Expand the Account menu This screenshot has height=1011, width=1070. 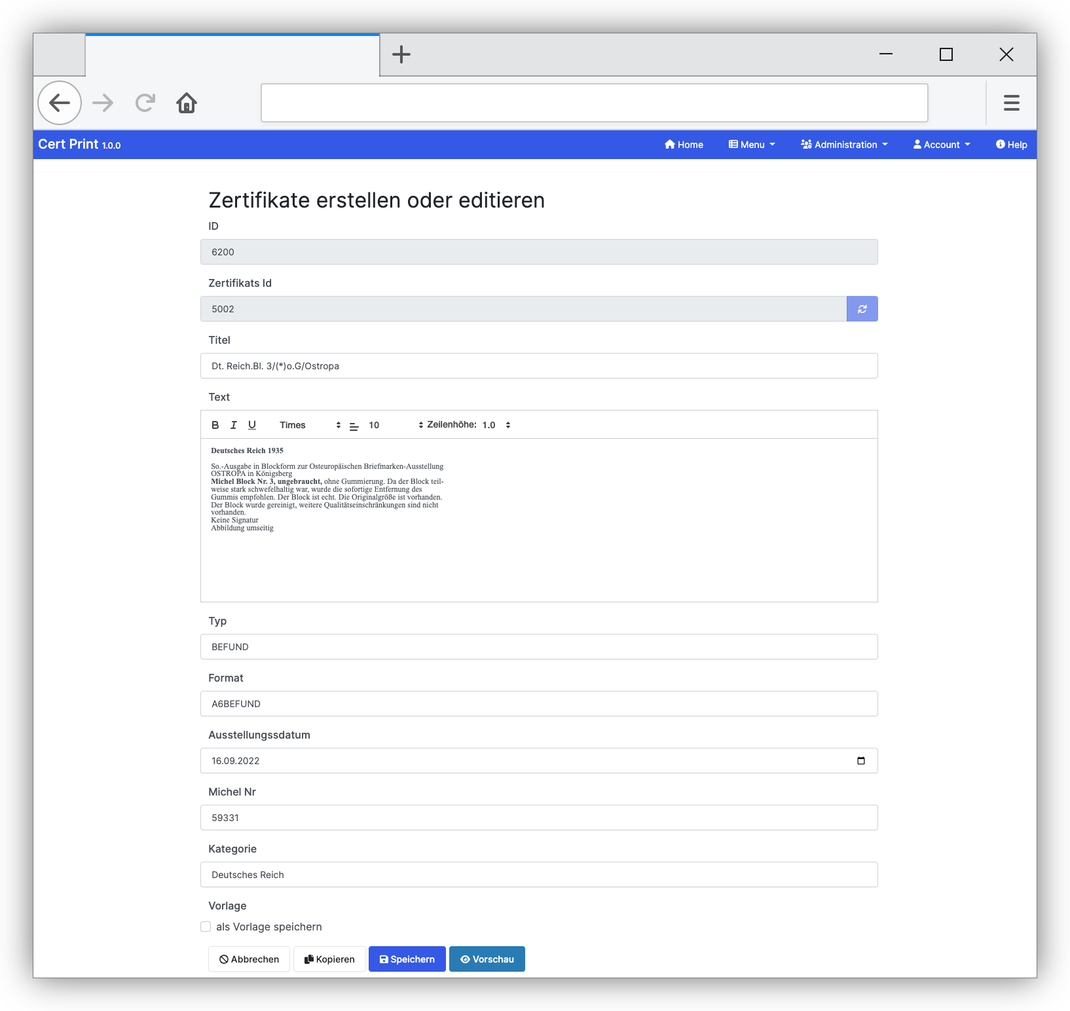coord(942,145)
